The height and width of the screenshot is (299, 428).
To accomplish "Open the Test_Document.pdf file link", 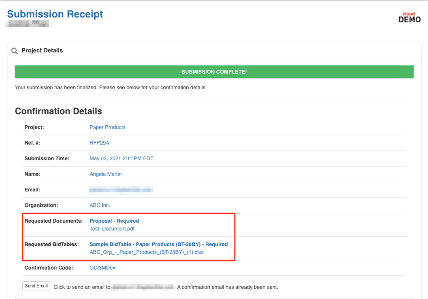I will (x=112, y=229).
